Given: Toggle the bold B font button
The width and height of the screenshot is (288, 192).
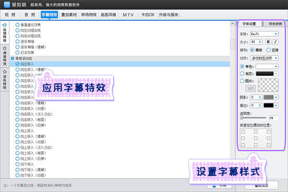Looking at the screenshot, I should pyautogui.click(x=268, y=42).
